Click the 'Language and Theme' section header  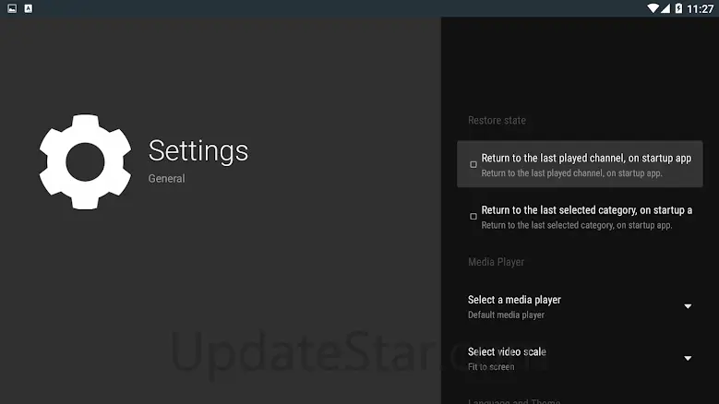[x=514, y=401]
